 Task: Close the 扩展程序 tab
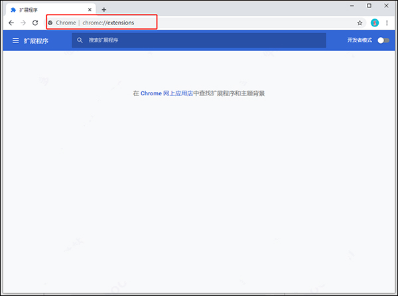click(90, 10)
